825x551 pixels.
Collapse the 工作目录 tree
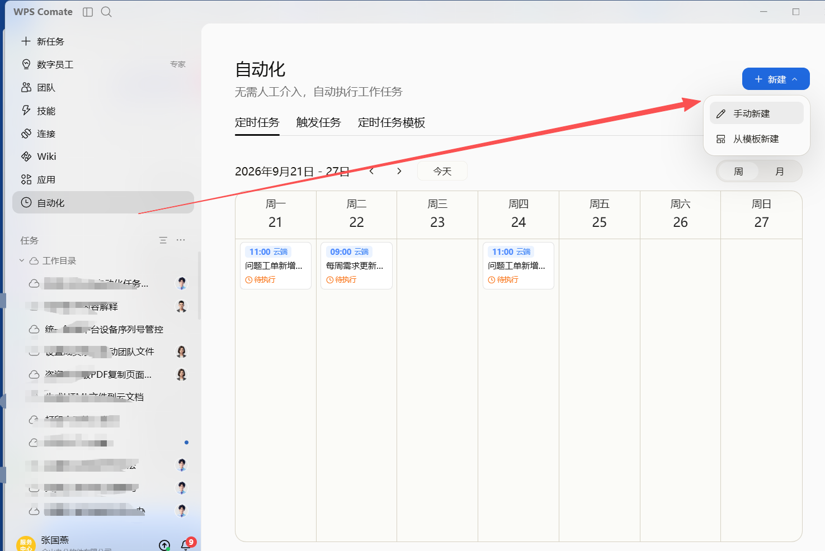[22, 260]
